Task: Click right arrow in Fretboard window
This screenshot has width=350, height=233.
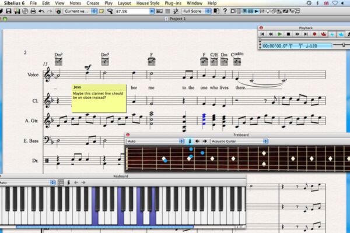Action: tap(205, 141)
